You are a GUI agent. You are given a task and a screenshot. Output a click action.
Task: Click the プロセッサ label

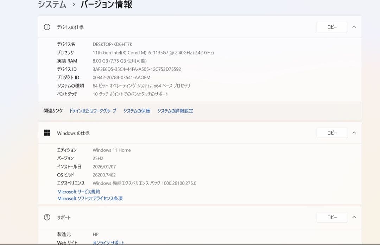65,52
